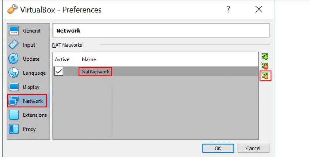
Task: Open the General preferences section
Action: point(31,31)
